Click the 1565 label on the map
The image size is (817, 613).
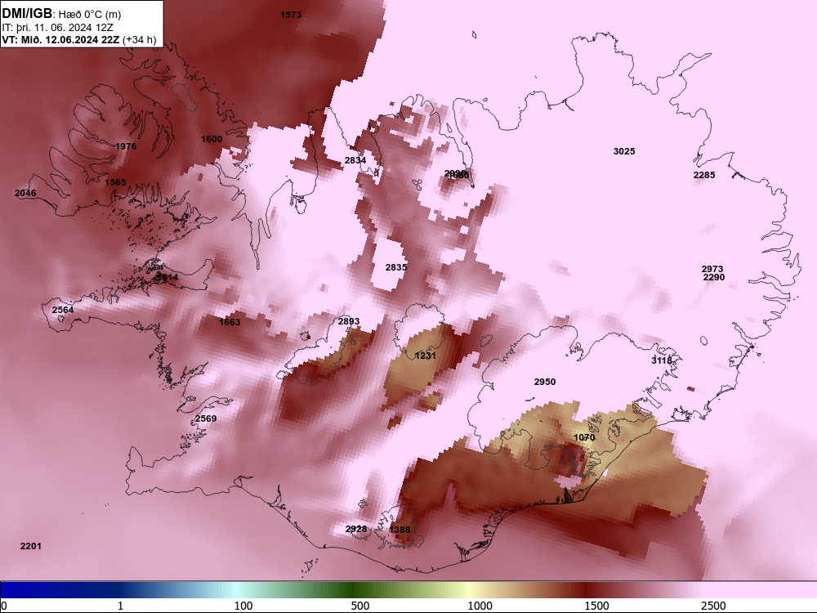115,182
